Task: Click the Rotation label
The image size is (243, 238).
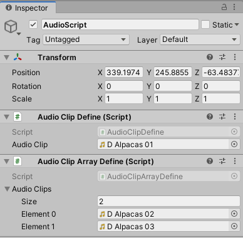Action: tap(26, 86)
